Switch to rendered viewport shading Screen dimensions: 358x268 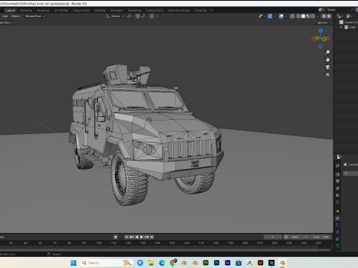point(313,16)
